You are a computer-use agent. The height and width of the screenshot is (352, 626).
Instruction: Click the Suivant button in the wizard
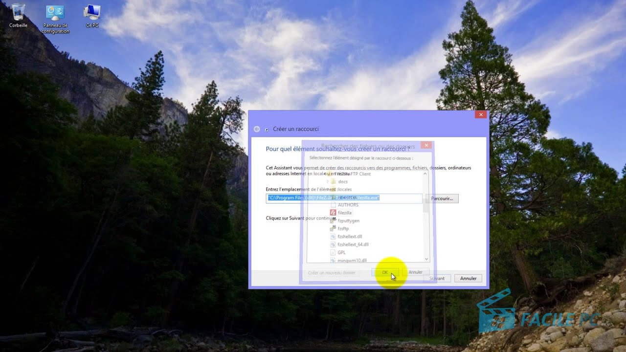(x=437, y=278)
